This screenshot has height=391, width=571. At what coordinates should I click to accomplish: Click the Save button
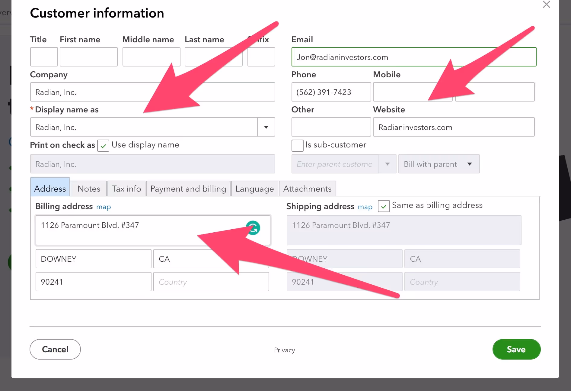click(x=516, y=349)
